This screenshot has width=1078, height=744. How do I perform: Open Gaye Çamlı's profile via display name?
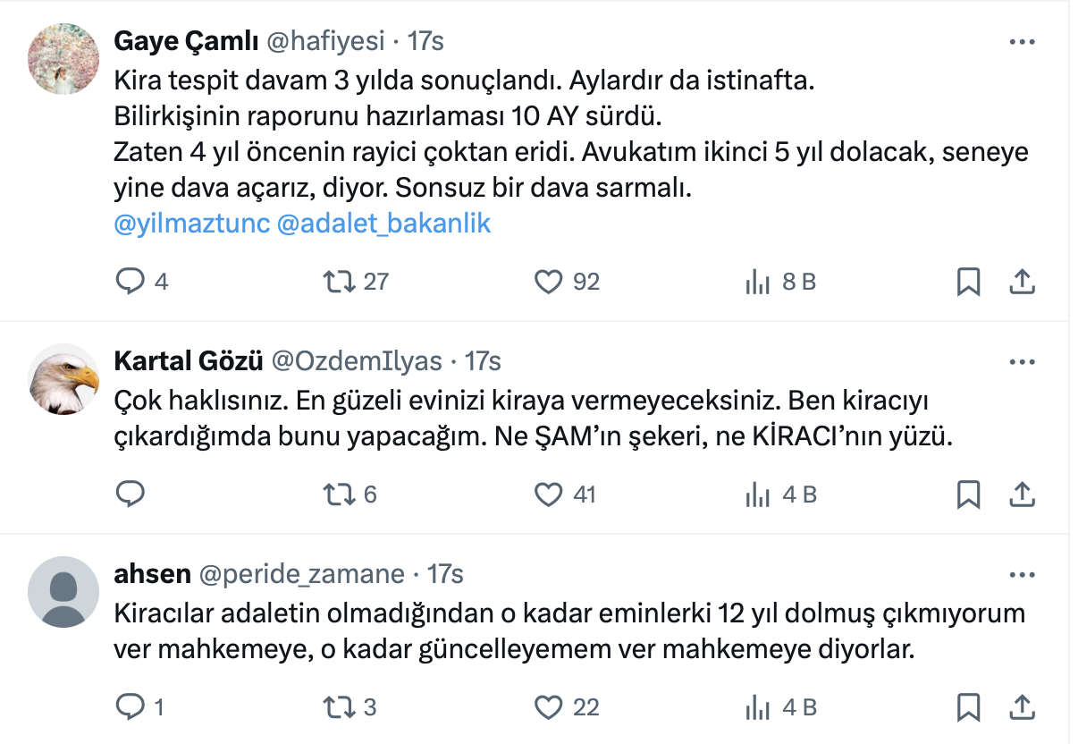click(186, 41)
